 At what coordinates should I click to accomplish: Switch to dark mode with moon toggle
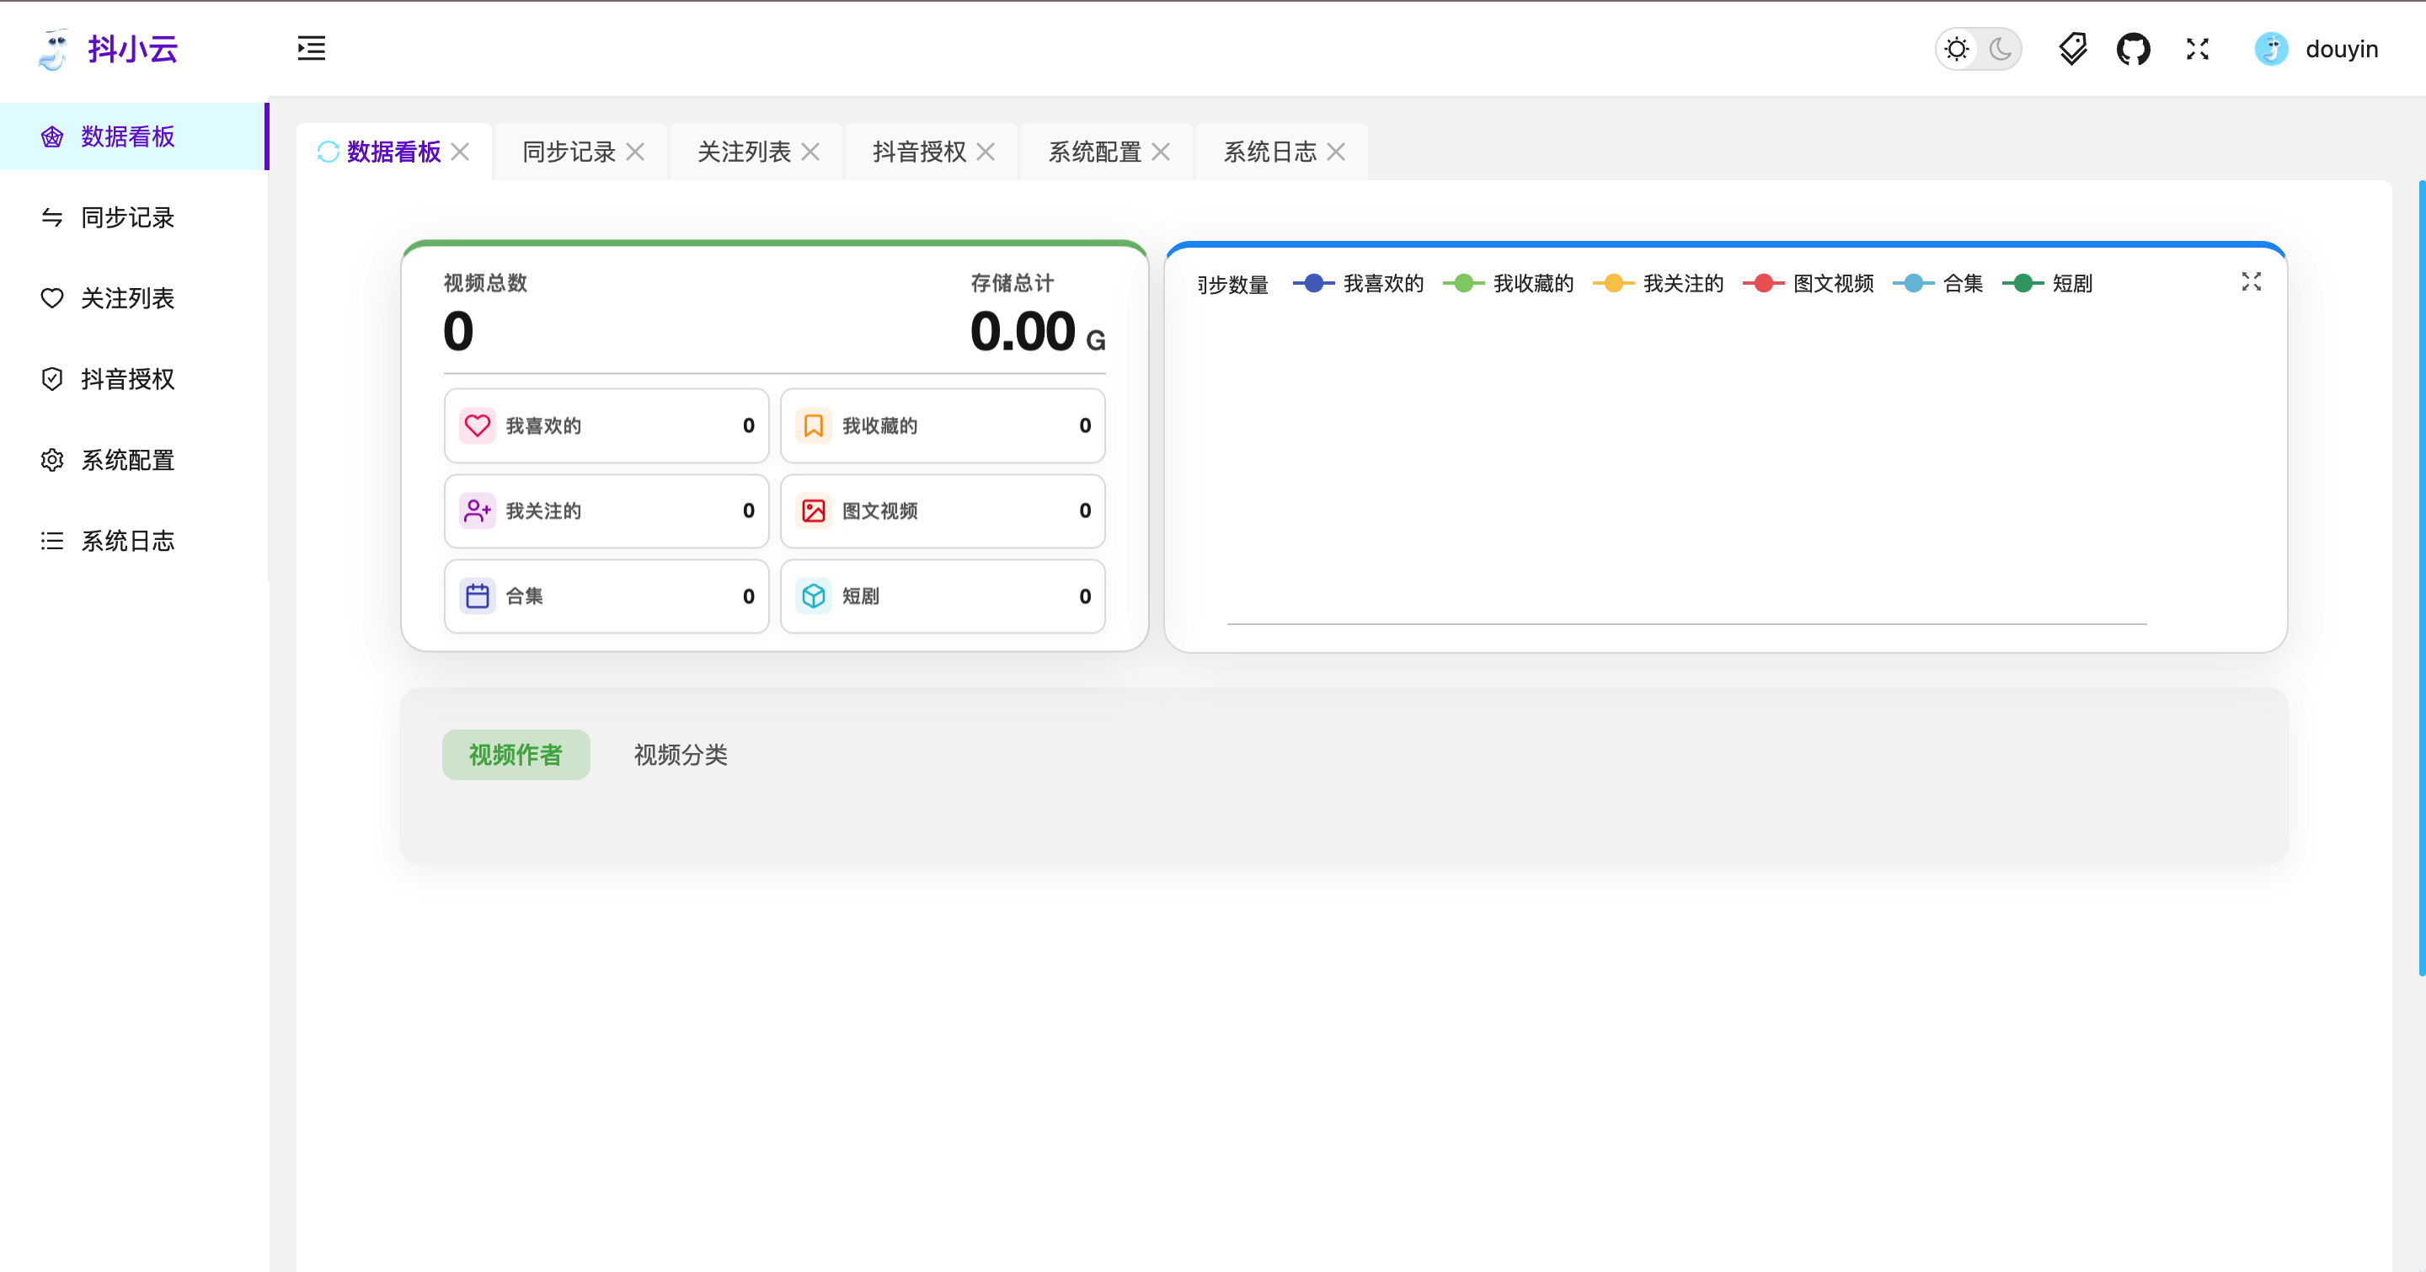pyautogui.click(x=2001, y=49)
